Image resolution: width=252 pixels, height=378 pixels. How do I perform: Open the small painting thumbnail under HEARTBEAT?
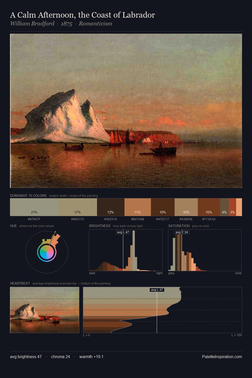pos(45,310)
